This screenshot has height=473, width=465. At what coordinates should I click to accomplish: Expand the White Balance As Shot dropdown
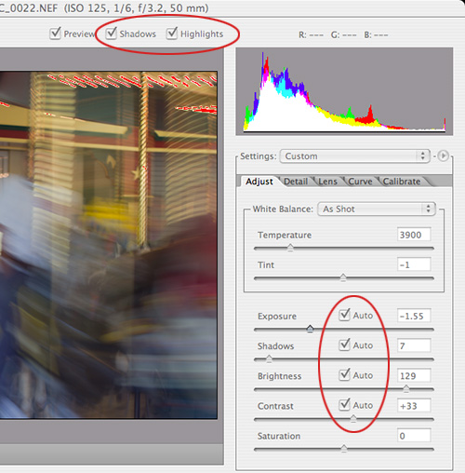point(377,209)
